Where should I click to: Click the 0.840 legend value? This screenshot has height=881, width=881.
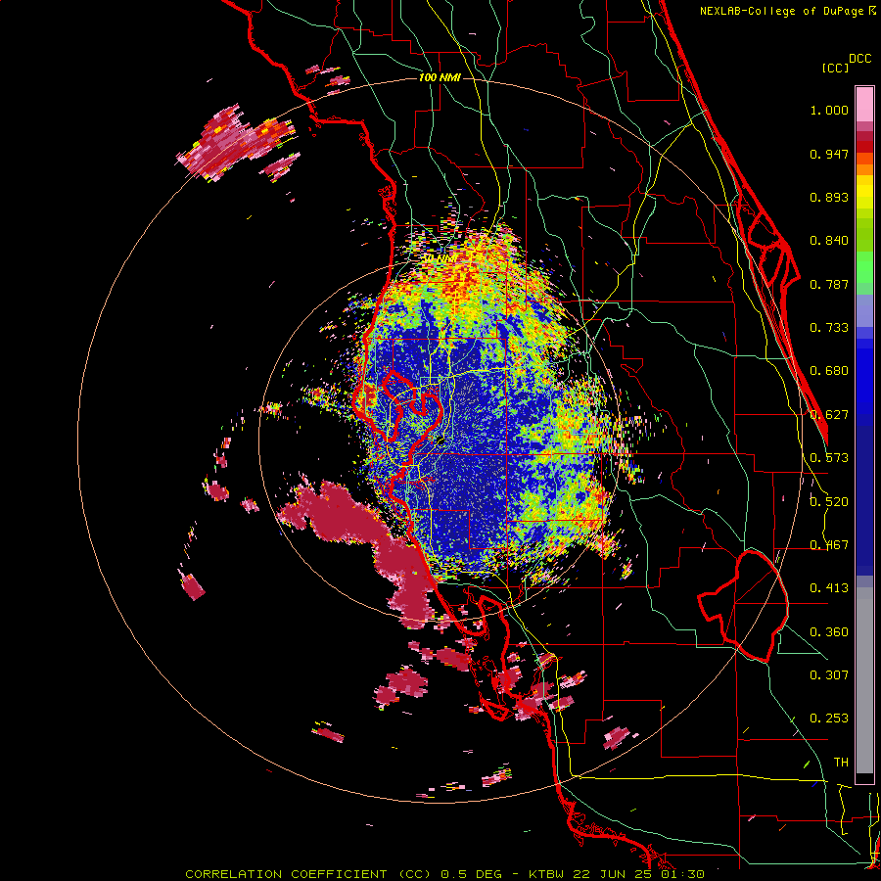pyautogui.click(x=829, y=241)
